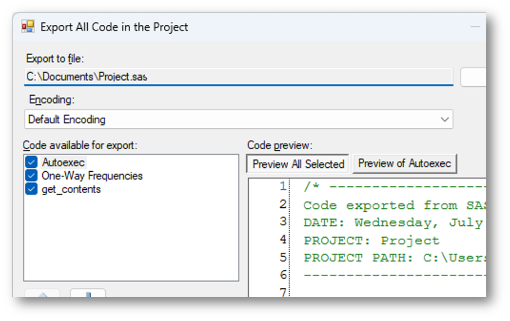Open the Encoding dropdown arrow
Viewport: 510px width, 321px height.
coord(445,119)
